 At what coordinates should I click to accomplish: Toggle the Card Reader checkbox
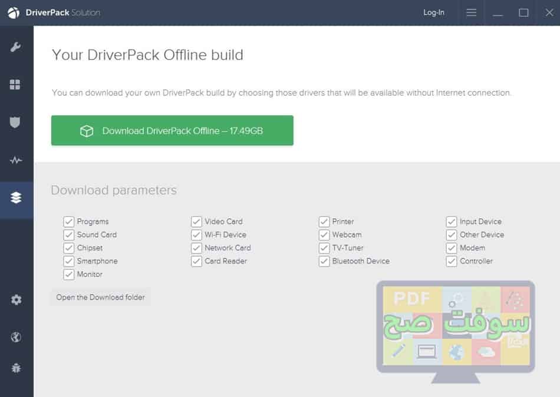pos(196,261)
